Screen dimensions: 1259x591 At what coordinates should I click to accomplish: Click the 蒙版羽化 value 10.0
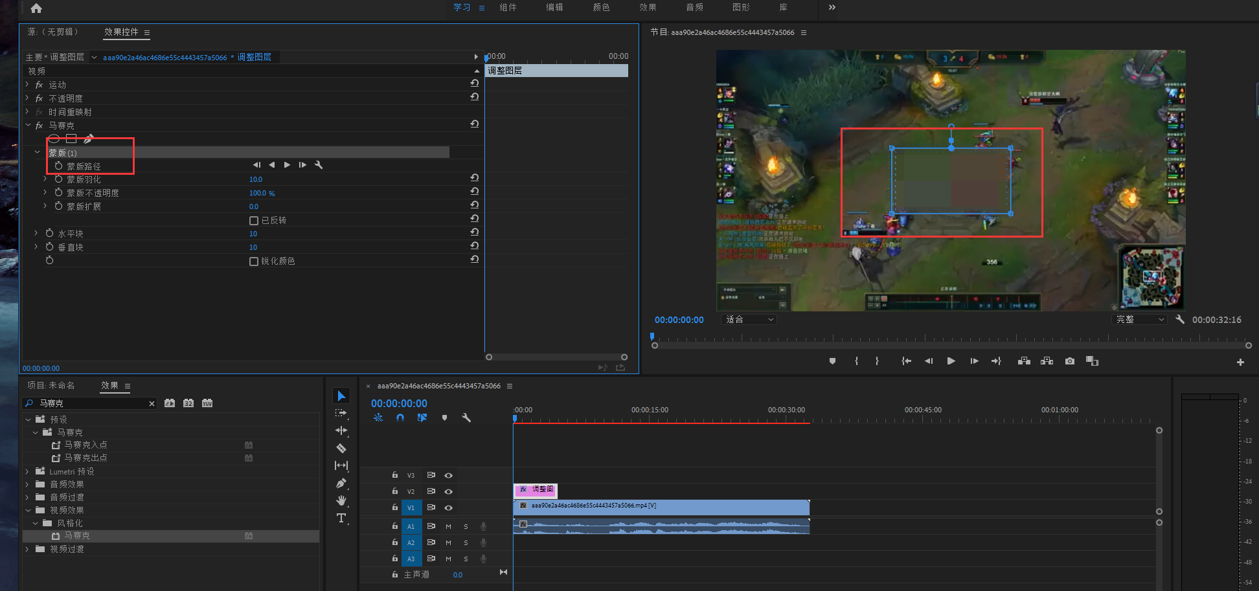coord(256,179)
